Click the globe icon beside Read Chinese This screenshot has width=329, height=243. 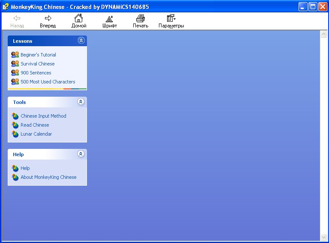tap(15, 125)
